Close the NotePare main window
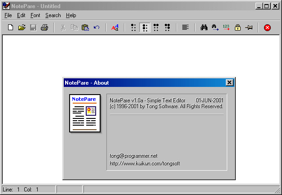The width and height of the screenshot is (282, 195). click(x=275, y=6)
